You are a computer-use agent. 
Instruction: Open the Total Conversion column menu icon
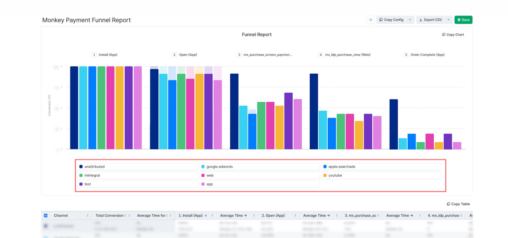[129, 215]
